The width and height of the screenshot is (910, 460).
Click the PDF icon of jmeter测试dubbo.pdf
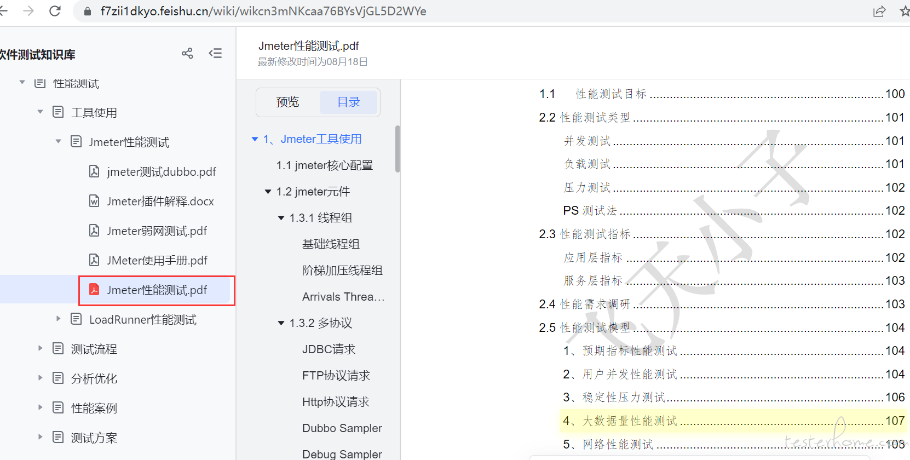tap(94, 171)
